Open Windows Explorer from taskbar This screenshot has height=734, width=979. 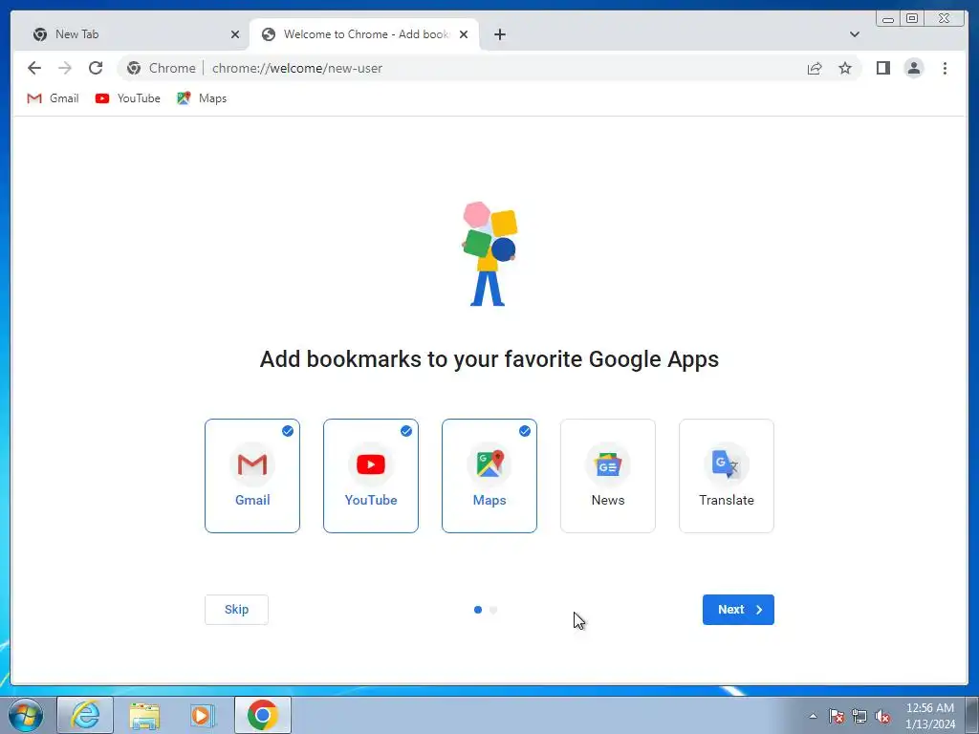144,715
